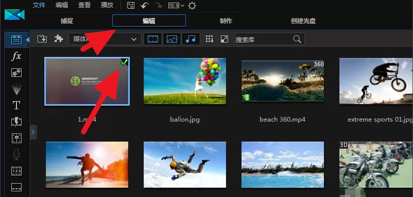Open the subtitle room icon
413x197 pixels.
[16, 187]
